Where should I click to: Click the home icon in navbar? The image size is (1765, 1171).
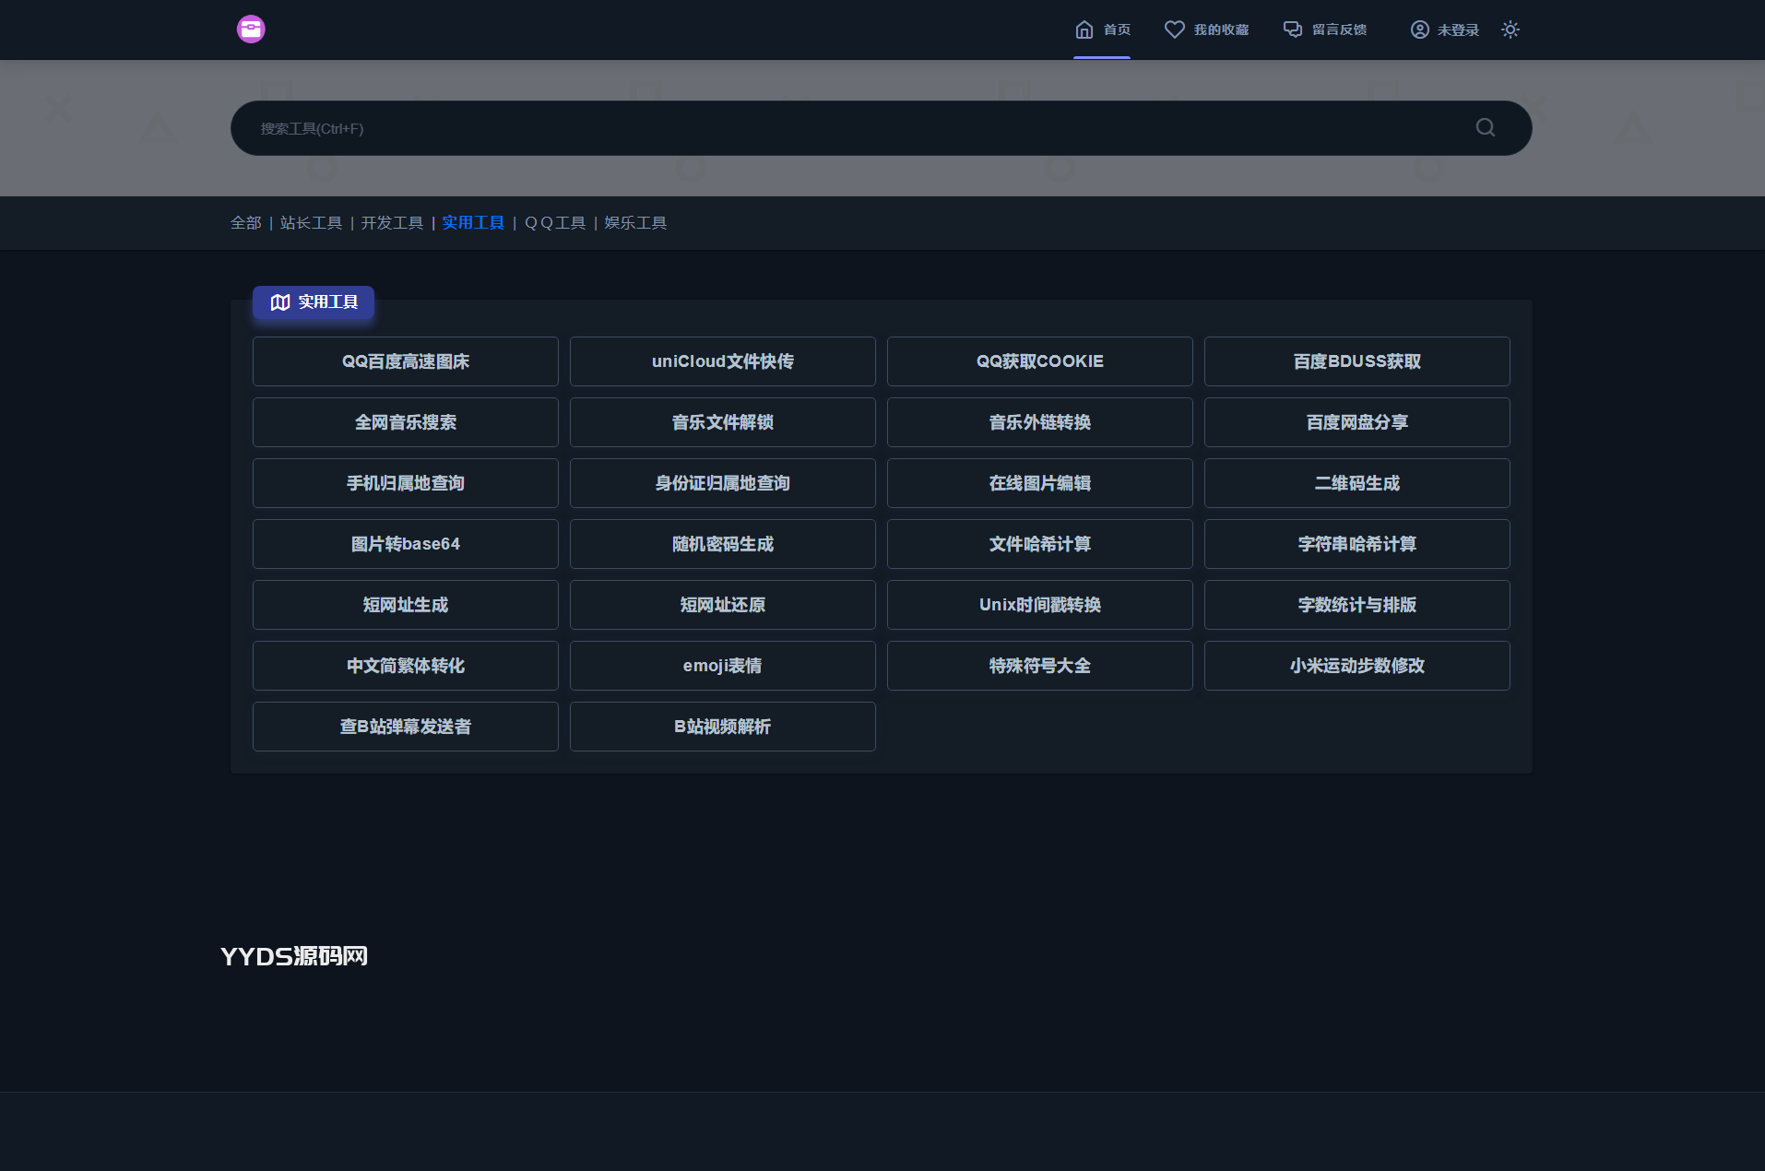1084,30
